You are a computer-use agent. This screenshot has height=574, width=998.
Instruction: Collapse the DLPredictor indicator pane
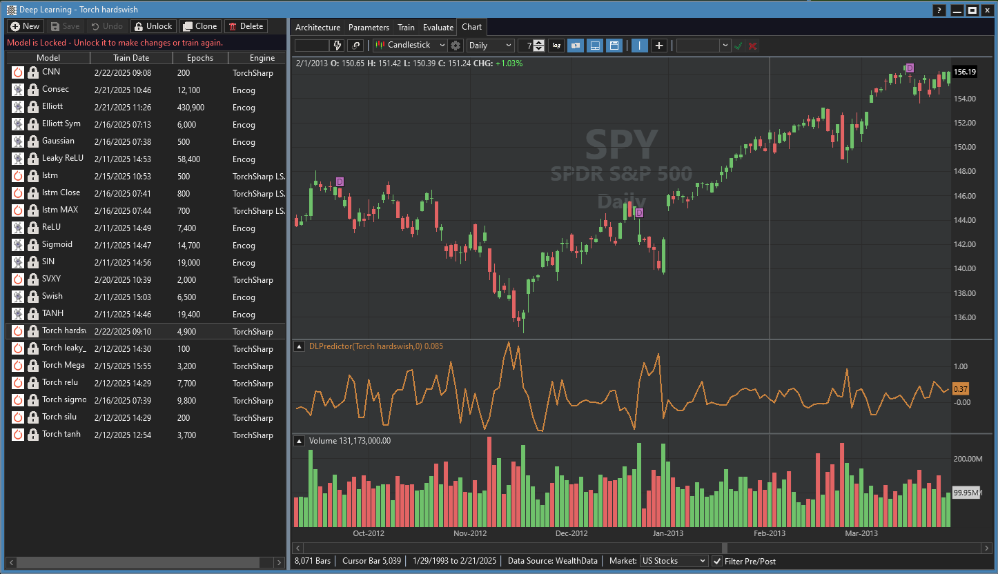[x=299, y=346]
